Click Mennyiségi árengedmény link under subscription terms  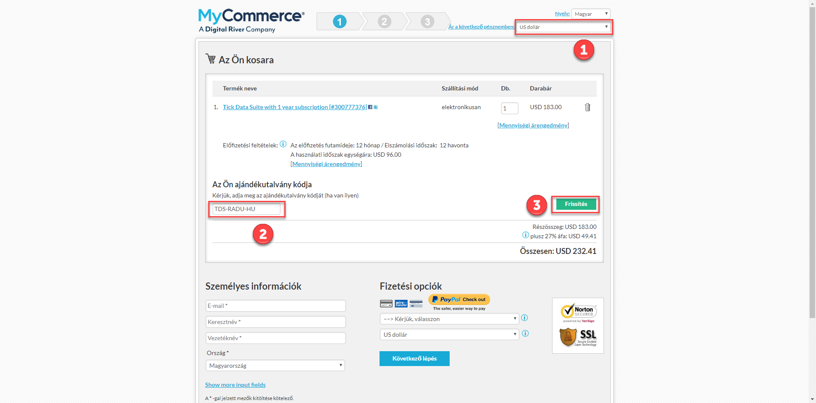(x=326, y=164)
